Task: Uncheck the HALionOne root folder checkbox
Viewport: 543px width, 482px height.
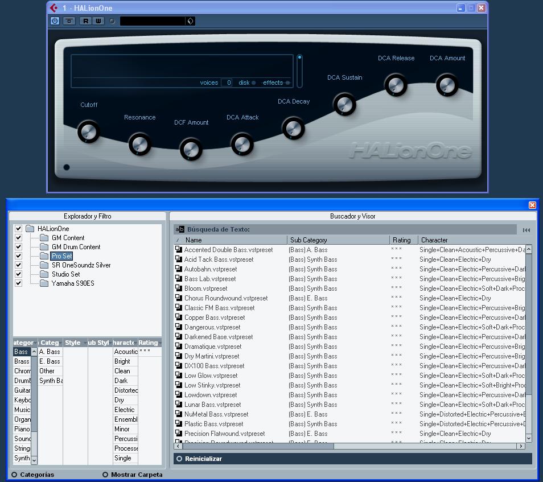Action: pos(18,229)
